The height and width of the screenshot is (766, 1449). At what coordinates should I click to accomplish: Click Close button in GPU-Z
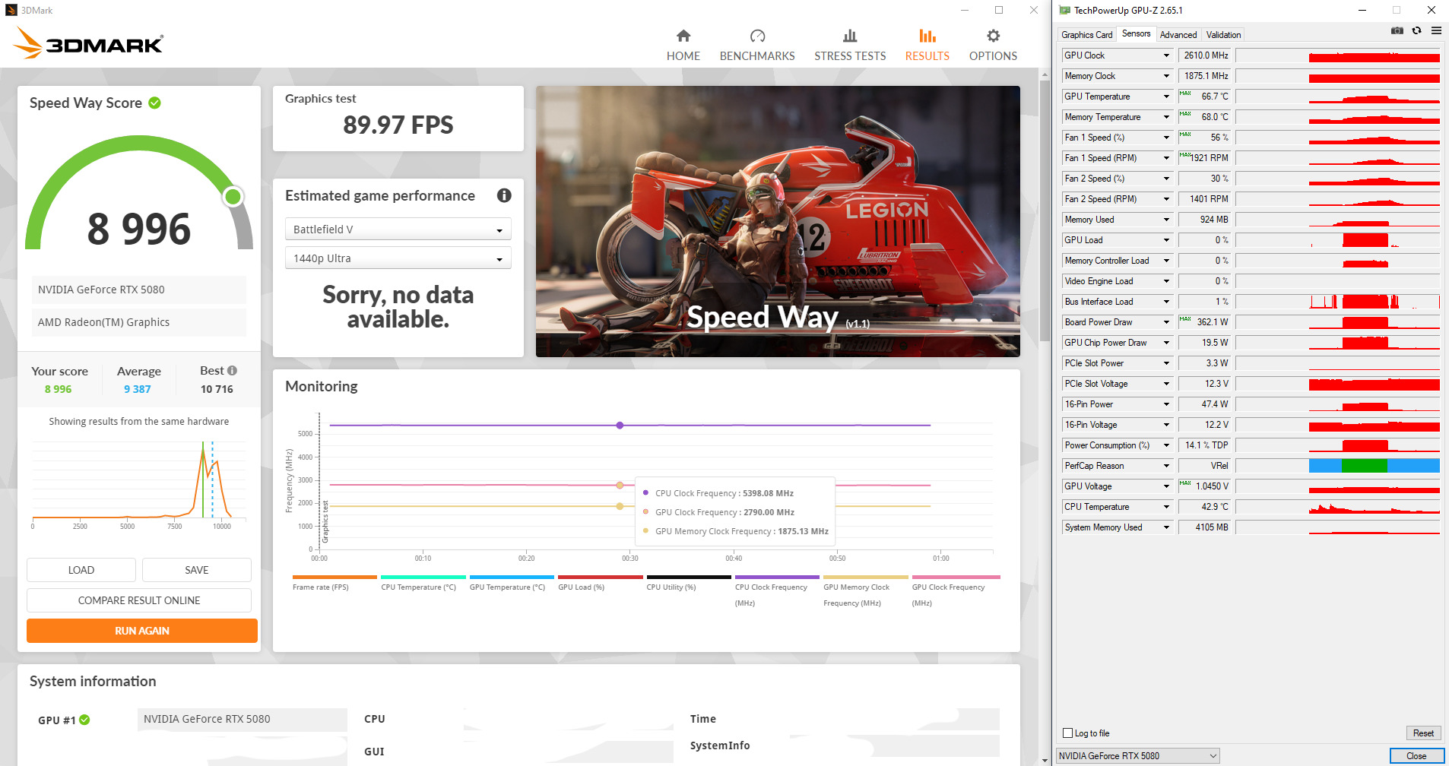coord(1416,756)
